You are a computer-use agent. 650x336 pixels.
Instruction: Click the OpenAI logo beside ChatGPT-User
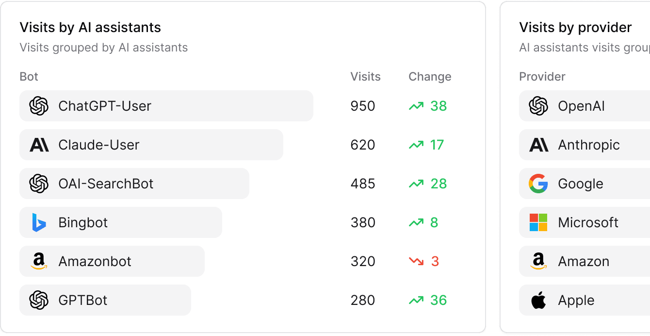(39, 106)
